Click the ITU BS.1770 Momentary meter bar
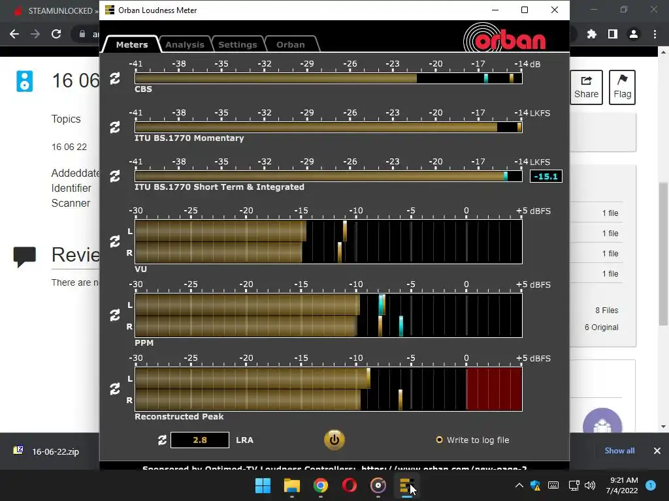 coord(329,127)
